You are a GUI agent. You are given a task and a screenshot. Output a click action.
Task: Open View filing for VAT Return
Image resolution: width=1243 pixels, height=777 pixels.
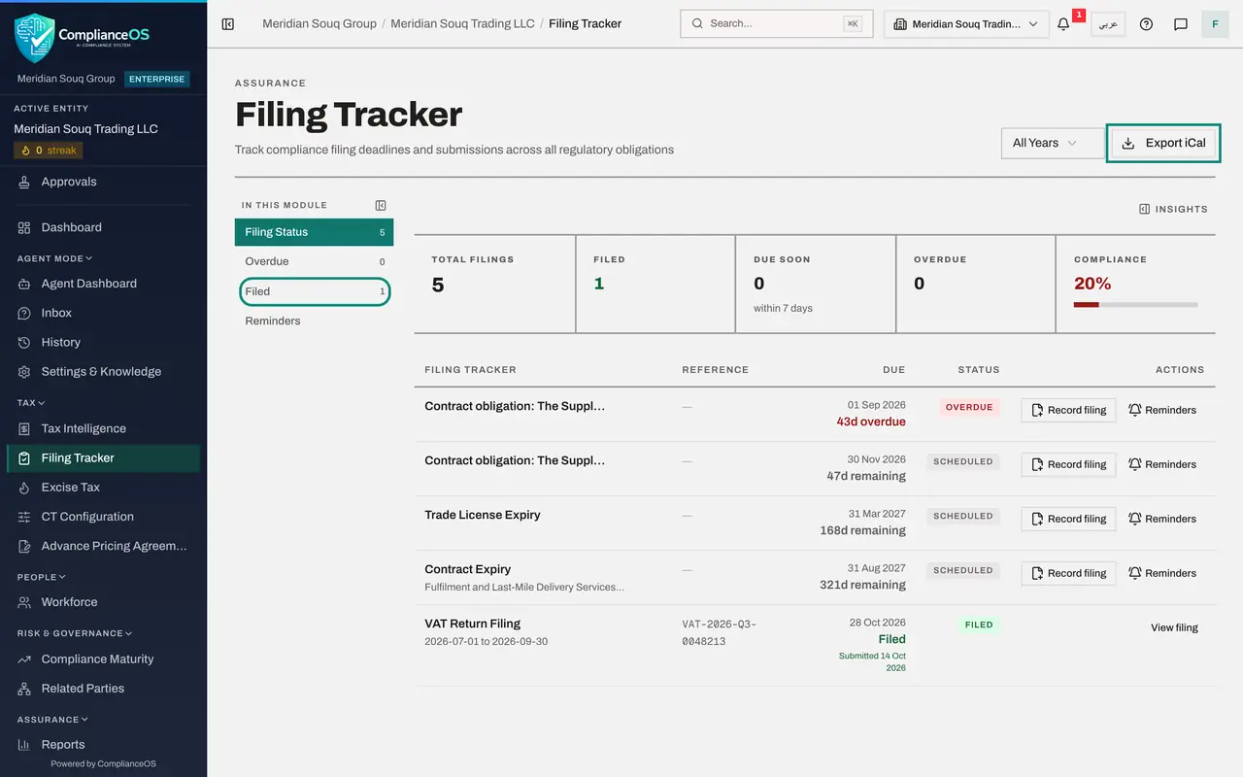[x=1174, y=627]
